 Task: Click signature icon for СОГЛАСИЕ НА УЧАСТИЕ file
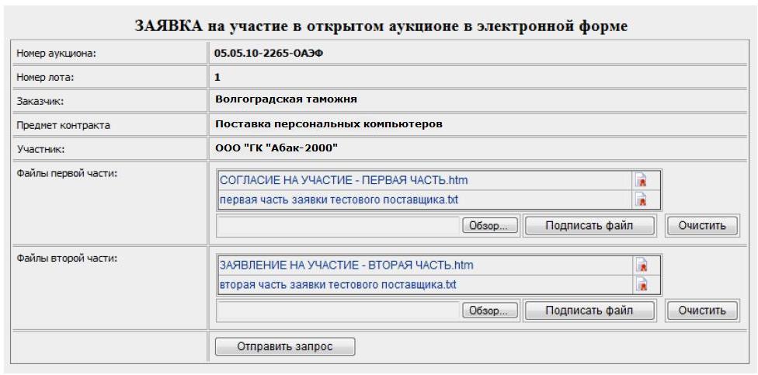click(x=641, y=181)
